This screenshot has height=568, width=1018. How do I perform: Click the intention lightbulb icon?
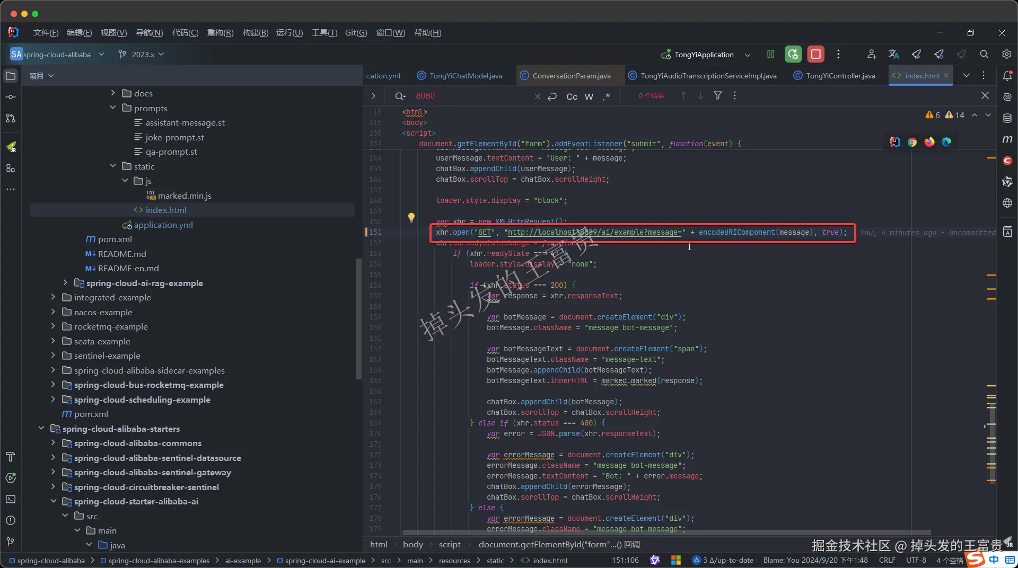click(x=411, y=217)
